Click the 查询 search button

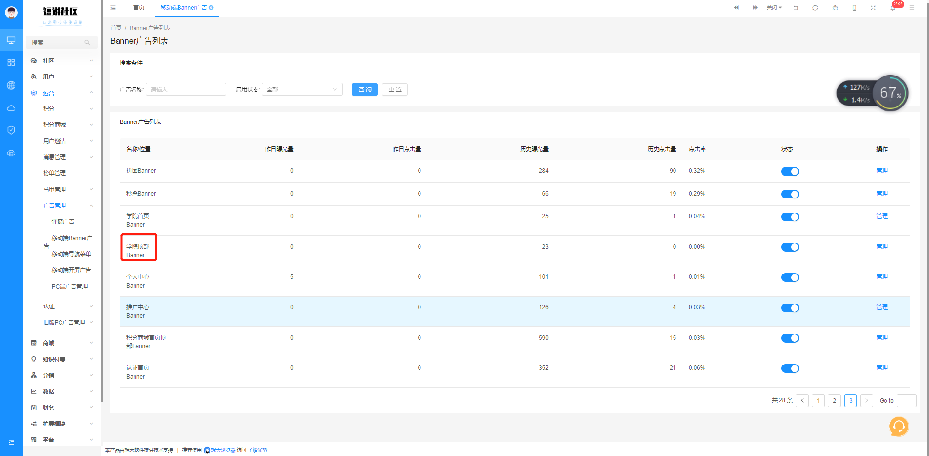point(365,90)
